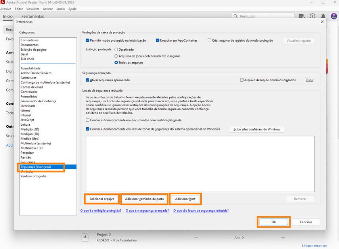Switch to the Início tab
This screenshot has width=339, height=249.
(8, 16)
